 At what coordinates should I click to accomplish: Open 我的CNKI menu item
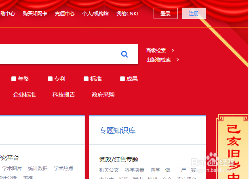pos(127,14)
